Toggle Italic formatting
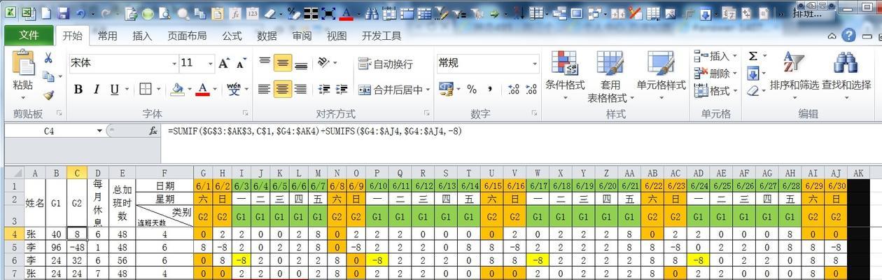 click(96, 90)
